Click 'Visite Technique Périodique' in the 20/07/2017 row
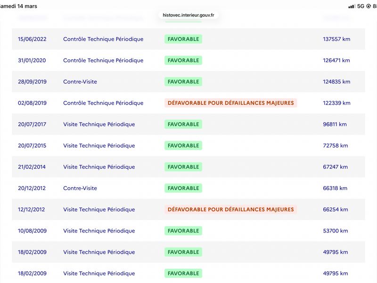 (99, 124)
